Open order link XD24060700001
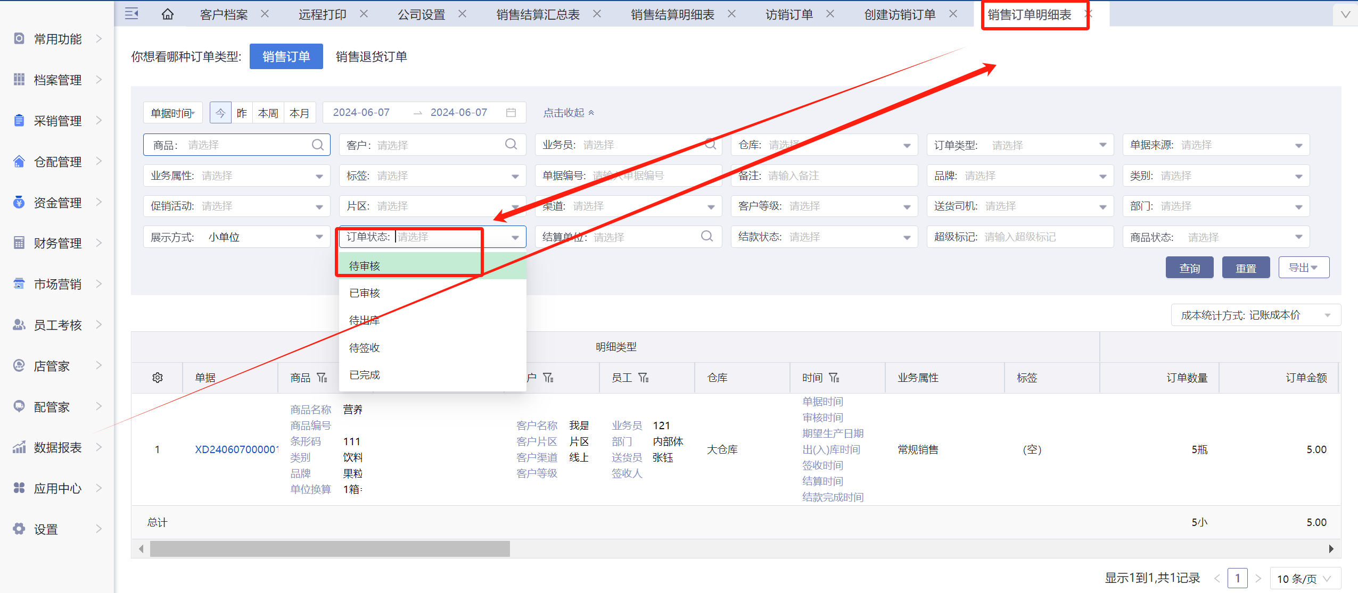 (x=237, y=449)
